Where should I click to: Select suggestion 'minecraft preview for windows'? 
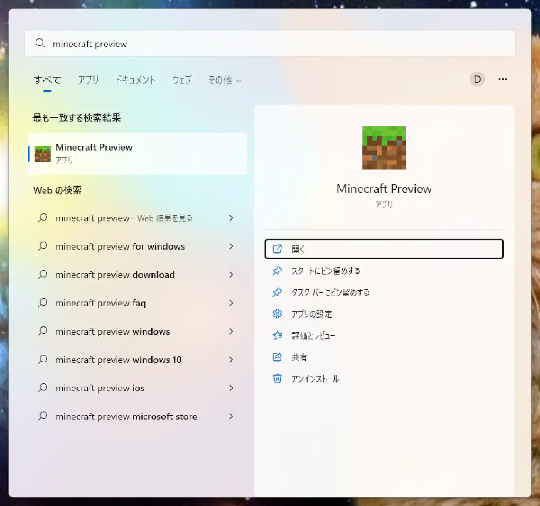coord(138,246)
